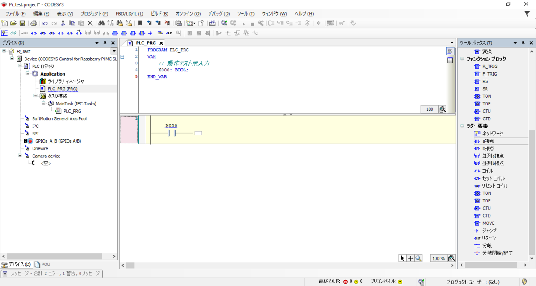
Task: Collapse ファンクション ブロック toolbox section
Action: tap(462, 59)
